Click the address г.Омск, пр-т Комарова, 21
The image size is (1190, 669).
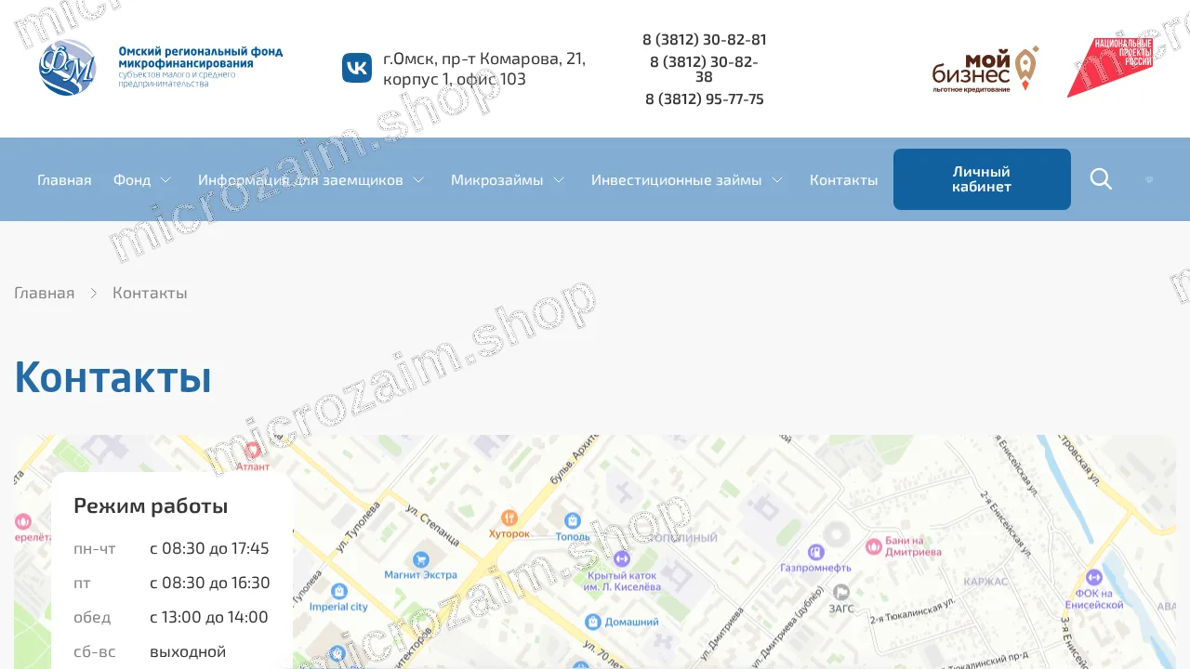pyautogui.click(x=484, y=69)
